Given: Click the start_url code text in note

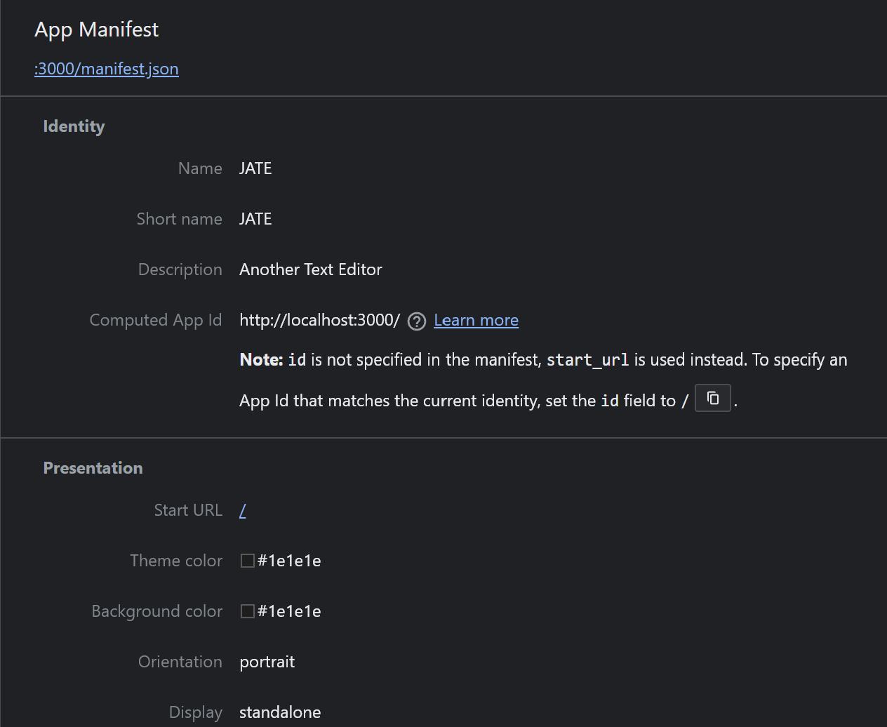Looking at the screenshot, I should (588, 360).
